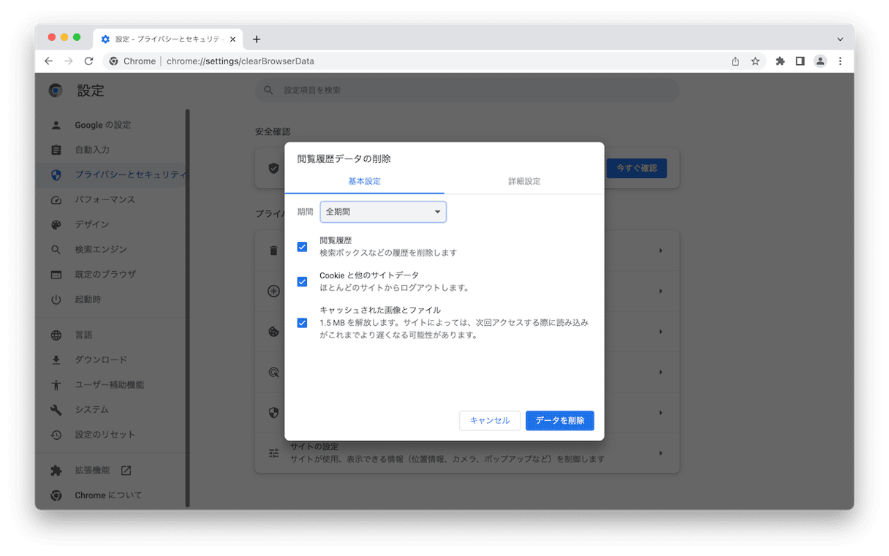Reload the page with the refresh icon
The width and height of the screenshot is (889, 556).
point(88,61)
